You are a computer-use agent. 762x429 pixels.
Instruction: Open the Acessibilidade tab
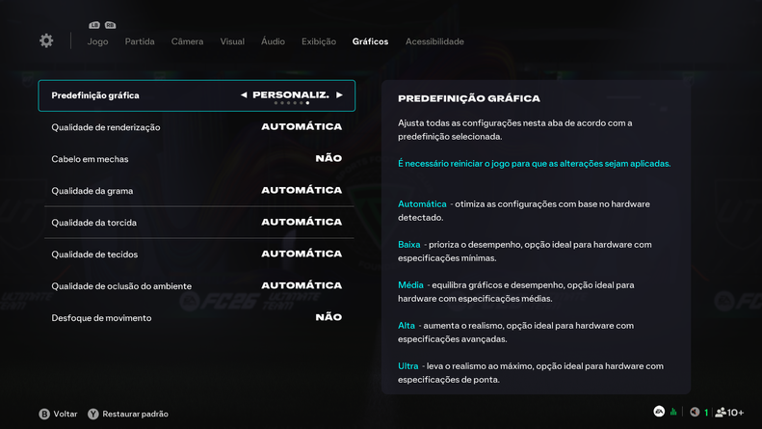click(x=434, y=41)
